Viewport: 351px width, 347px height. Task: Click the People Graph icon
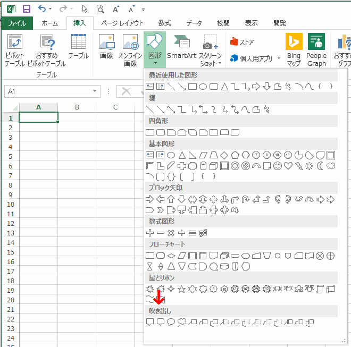[316, 50]
